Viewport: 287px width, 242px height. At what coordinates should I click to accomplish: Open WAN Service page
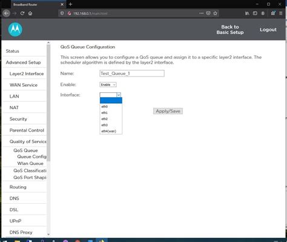(x=24, y=85)
